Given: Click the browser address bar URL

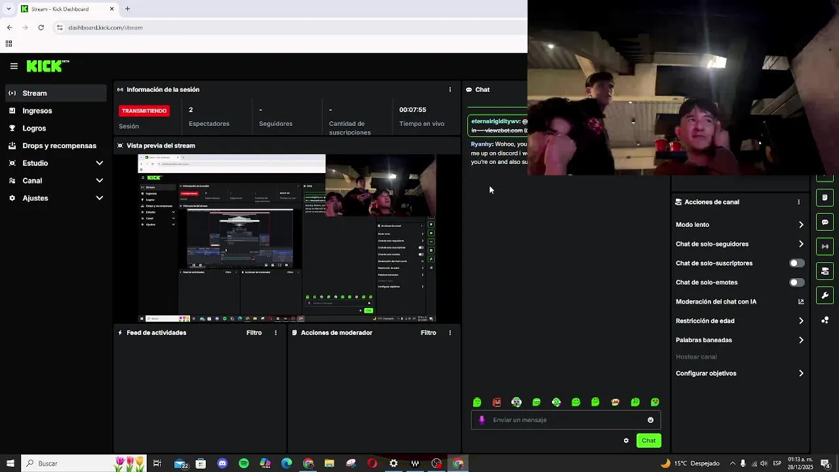Looking at the screenshot, I should coord(106,28).
